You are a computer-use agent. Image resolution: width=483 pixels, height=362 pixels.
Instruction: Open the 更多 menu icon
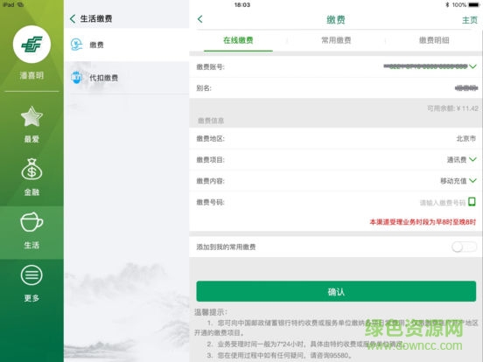[31, 275]
